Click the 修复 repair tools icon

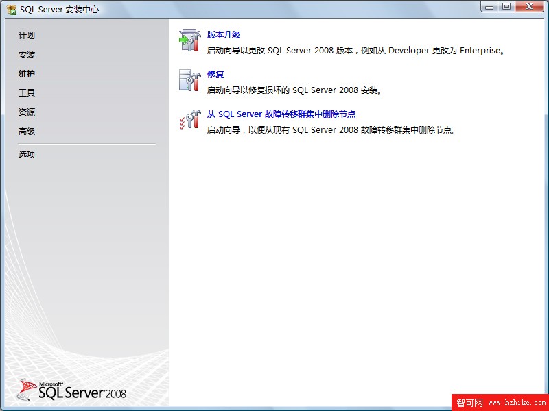coord(190,80)
